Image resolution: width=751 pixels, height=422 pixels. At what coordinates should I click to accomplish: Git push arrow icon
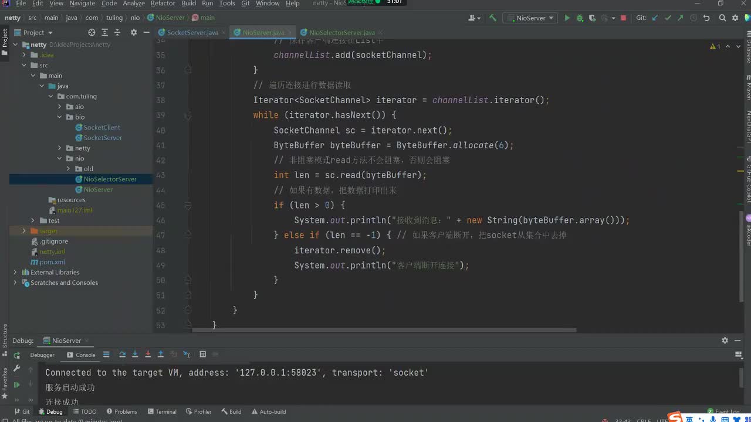click(x=680, y=18)
